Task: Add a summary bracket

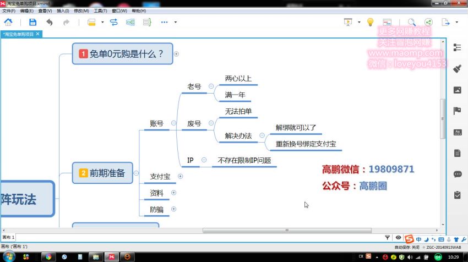Action: (x=147, y=22)
